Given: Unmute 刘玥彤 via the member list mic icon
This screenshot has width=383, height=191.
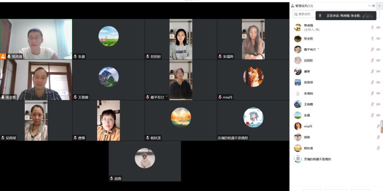Looking at the screenshot, I should [x=372, y=60].
